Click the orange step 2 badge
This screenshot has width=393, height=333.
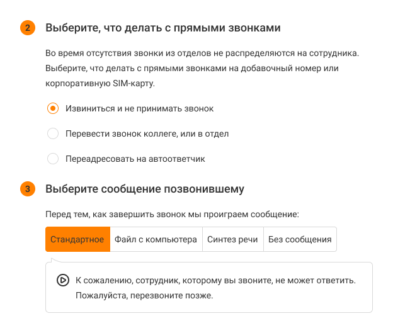click(28, 28)
